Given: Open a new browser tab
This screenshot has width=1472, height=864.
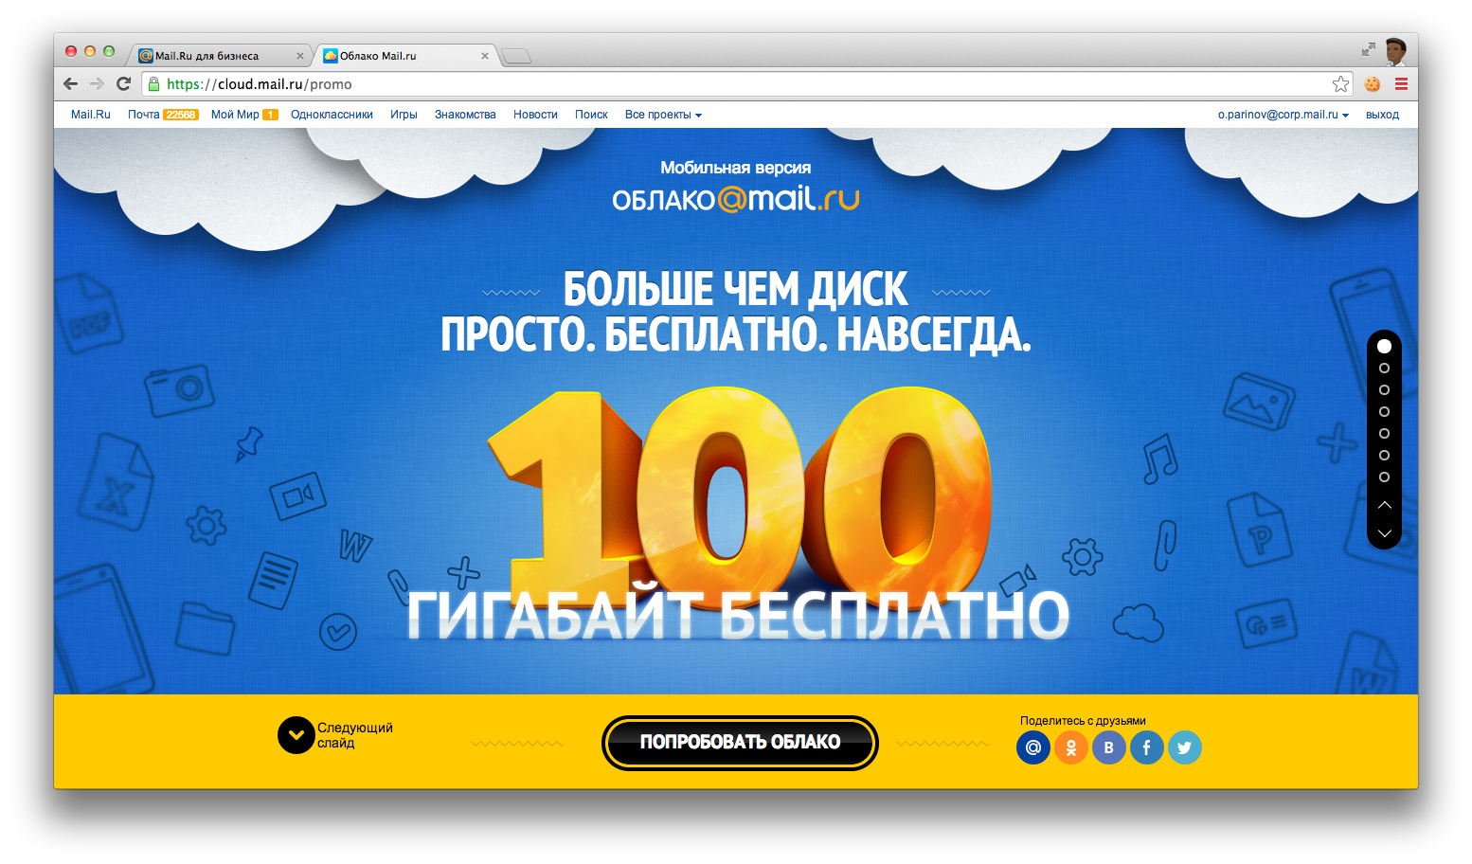Looking at the screenshot, I should pos(516,56).
